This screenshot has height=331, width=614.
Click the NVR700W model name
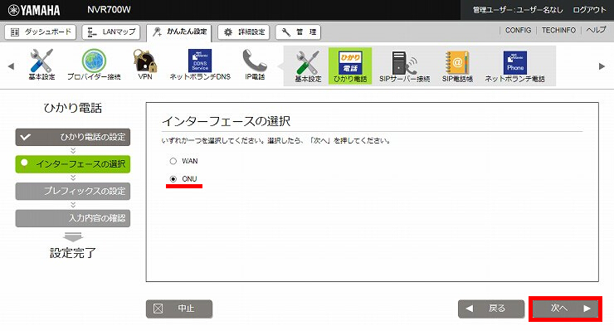(109, 10)
